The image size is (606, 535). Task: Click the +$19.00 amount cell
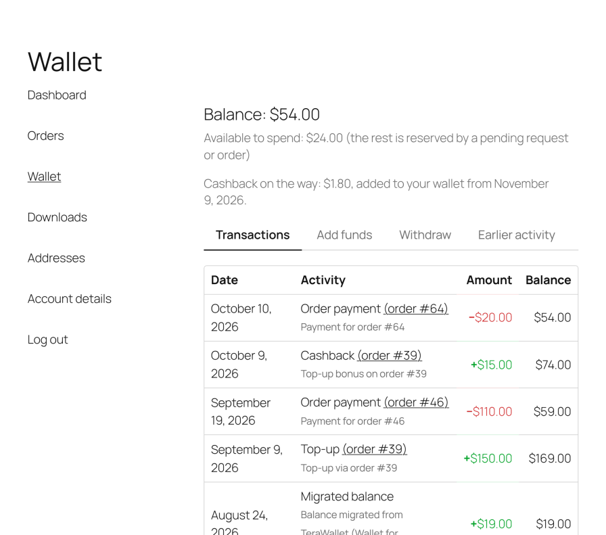pos(491,524)
